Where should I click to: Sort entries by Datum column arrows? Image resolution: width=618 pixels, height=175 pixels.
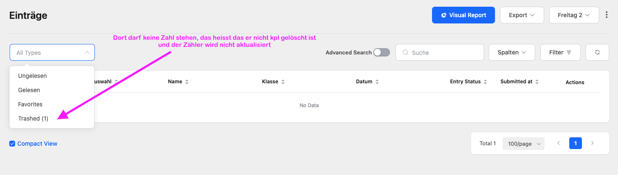click(377, 82)
